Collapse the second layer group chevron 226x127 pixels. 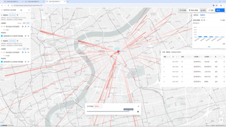pos(2,41)
